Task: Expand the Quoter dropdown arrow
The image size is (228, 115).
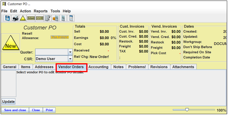Action: point(70,52)
